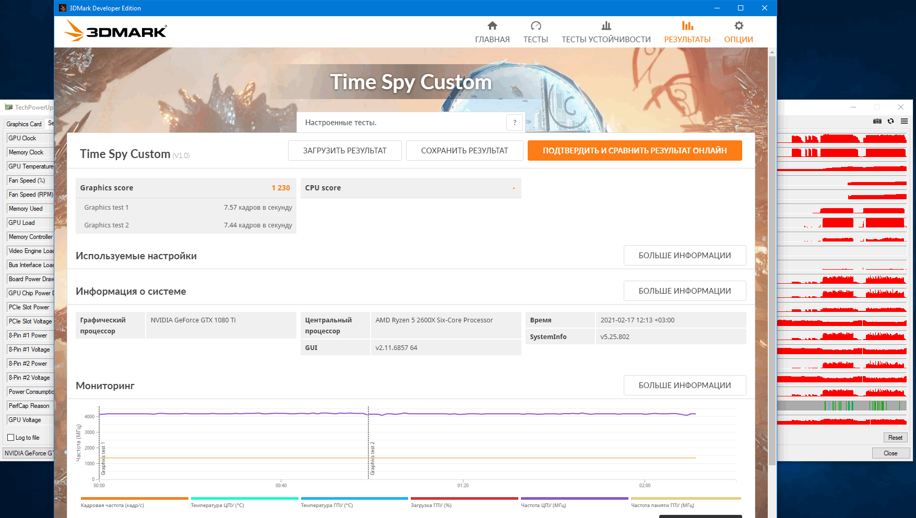
Task: Open tests via the gauge icon
Action: 536,26
